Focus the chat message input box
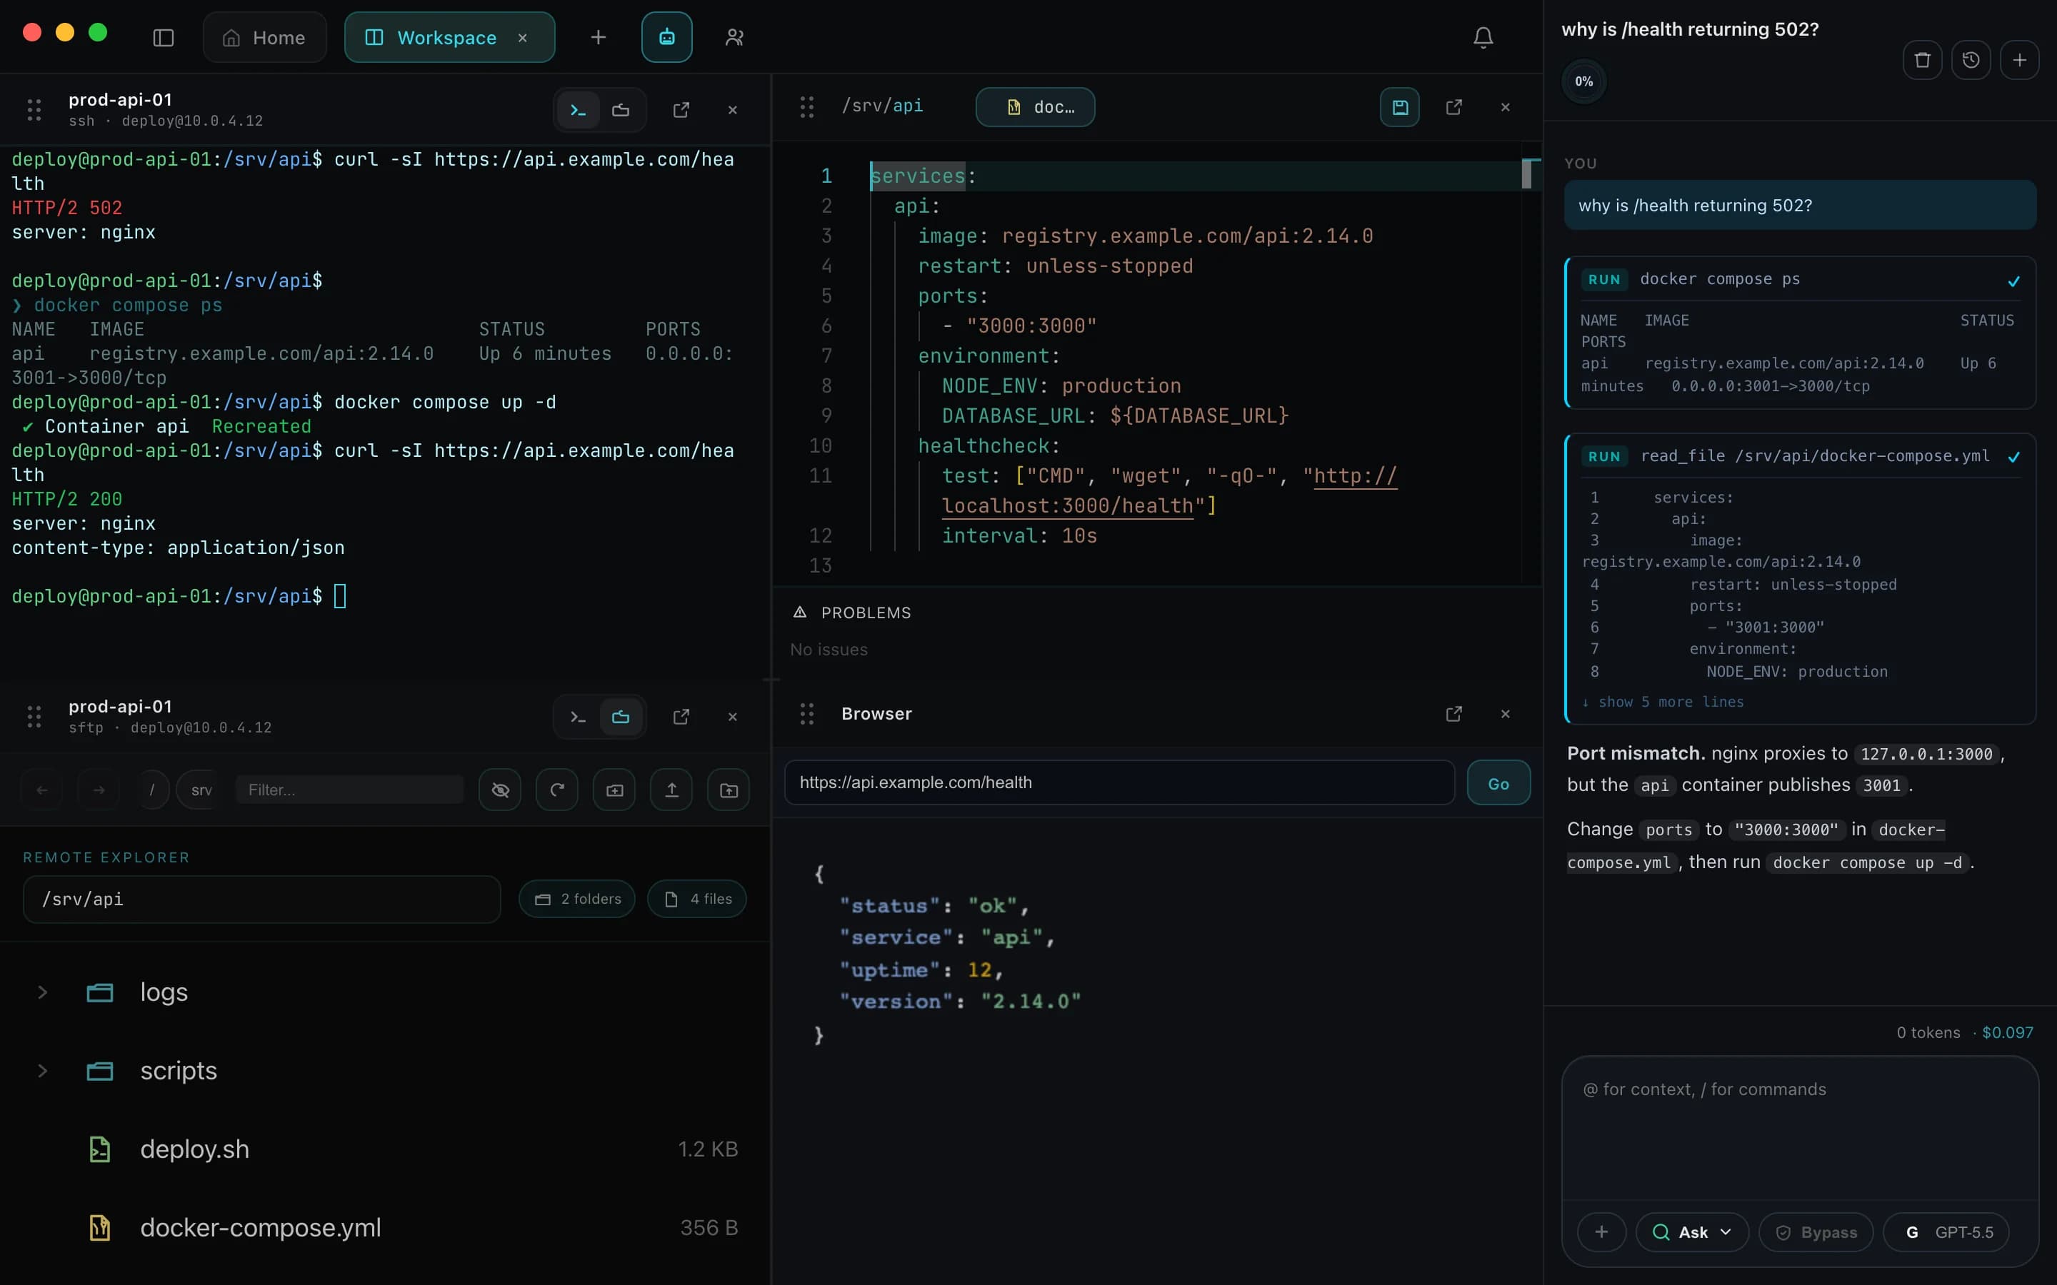Image resolution: width=2057 pixels, height=1285 pixels. 1801,1127
